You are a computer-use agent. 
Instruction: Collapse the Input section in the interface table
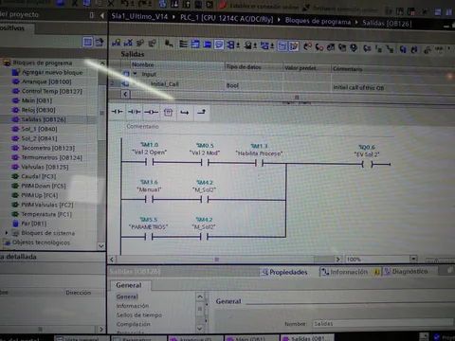coord(135,74)
